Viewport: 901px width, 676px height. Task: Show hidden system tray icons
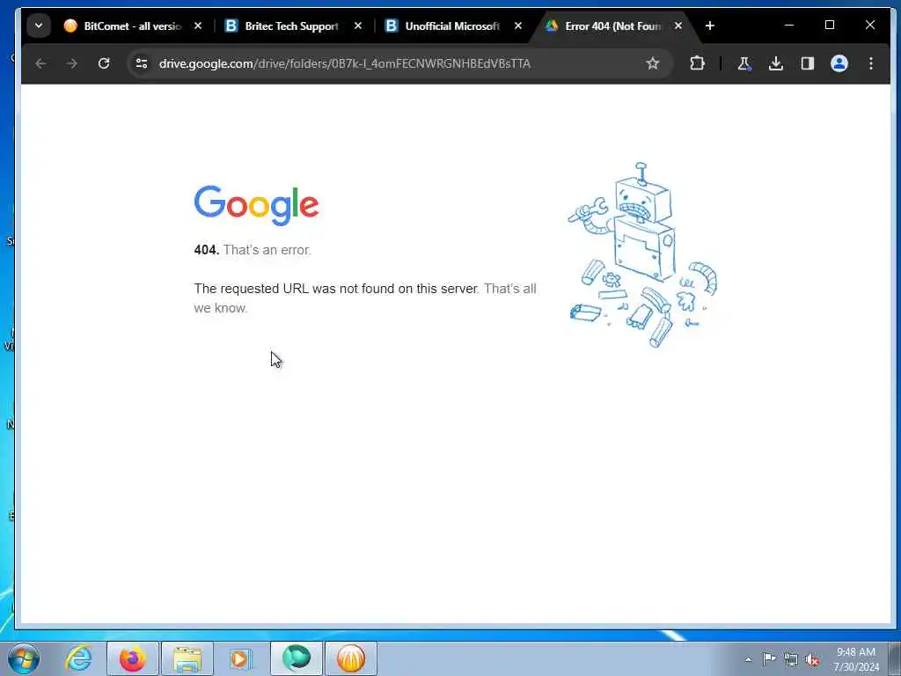(748, 659)
